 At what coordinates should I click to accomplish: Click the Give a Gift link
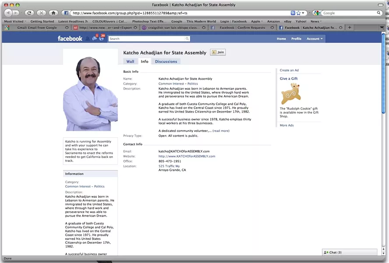289,78
